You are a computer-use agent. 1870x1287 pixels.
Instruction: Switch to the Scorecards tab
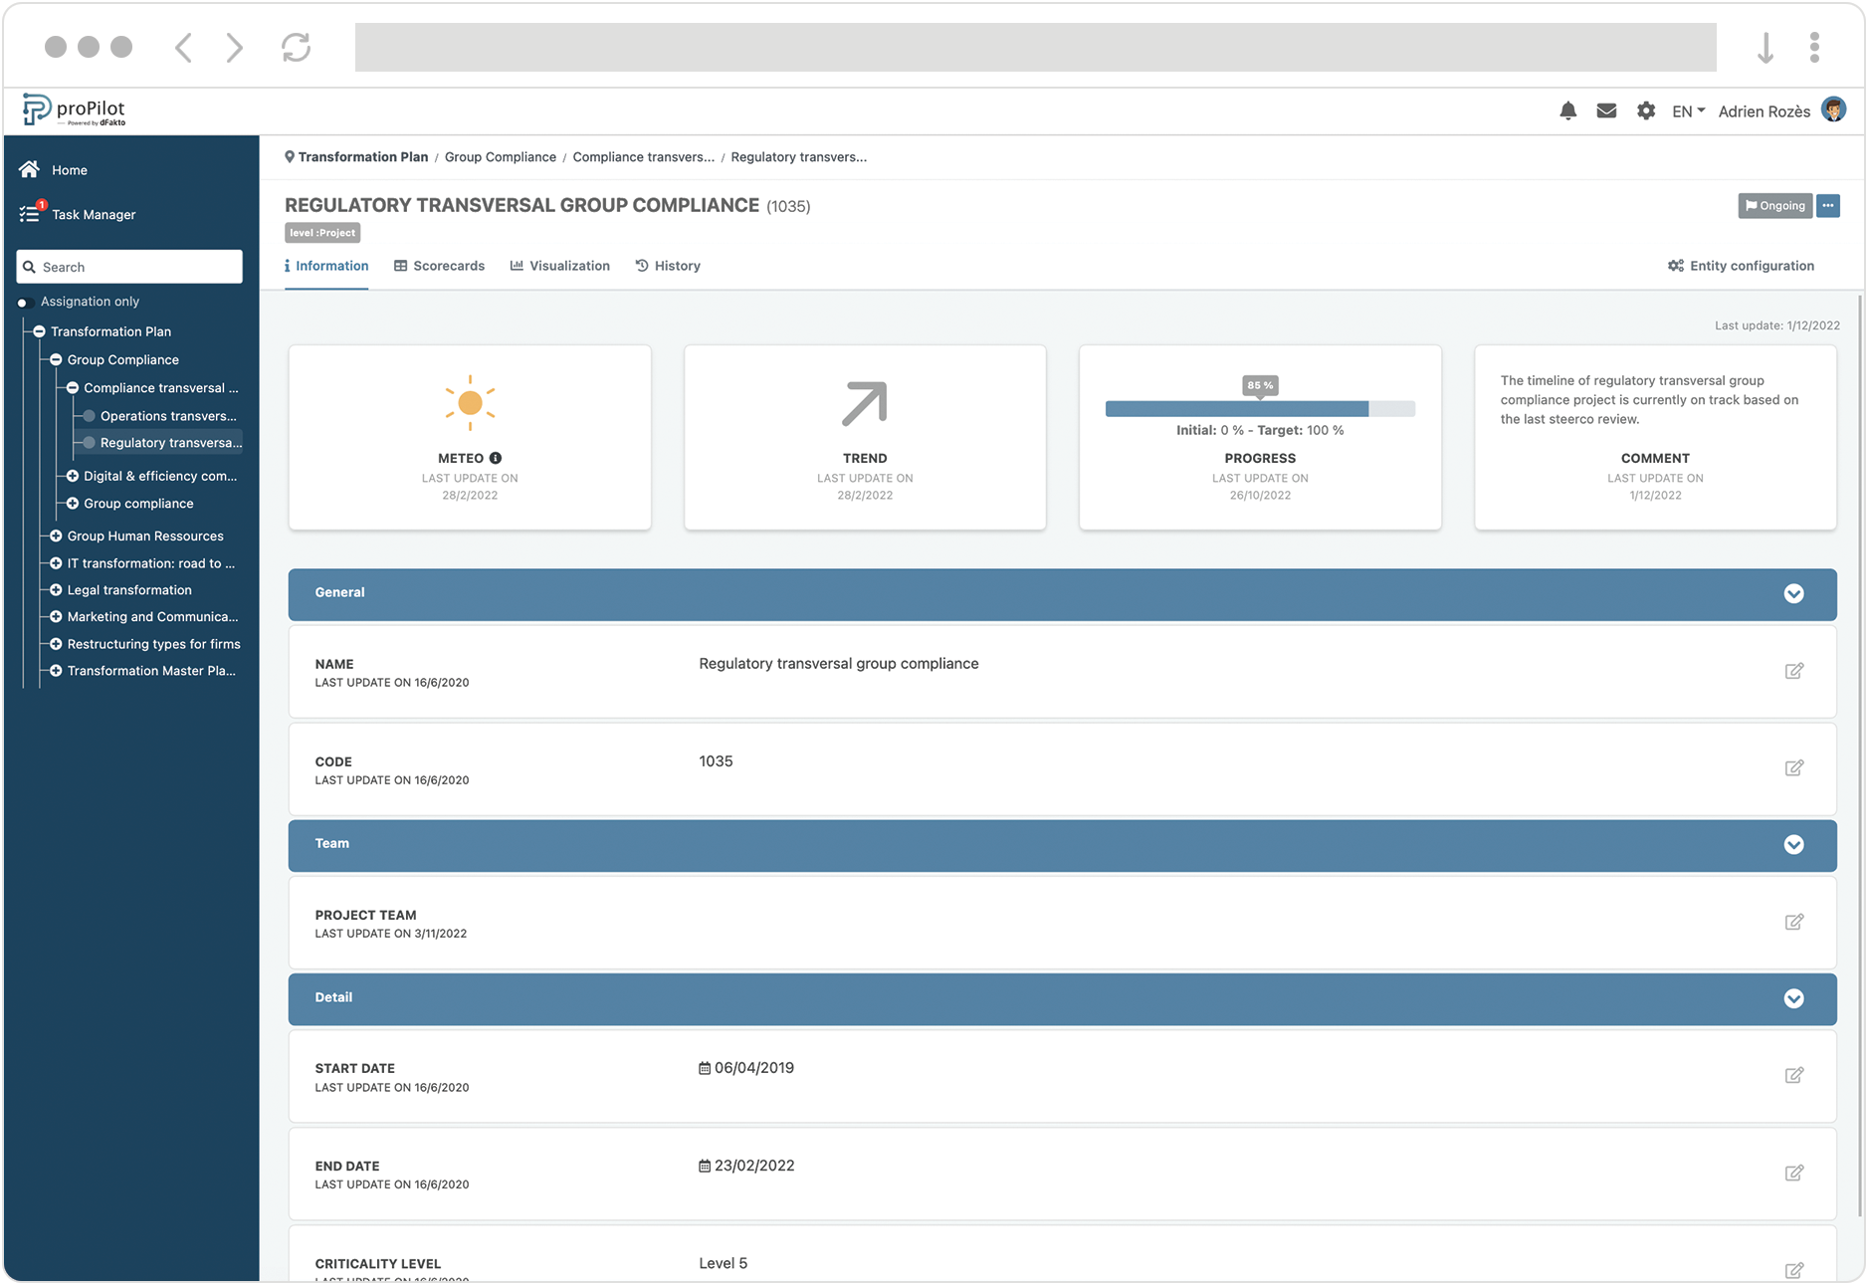(439, 266)
